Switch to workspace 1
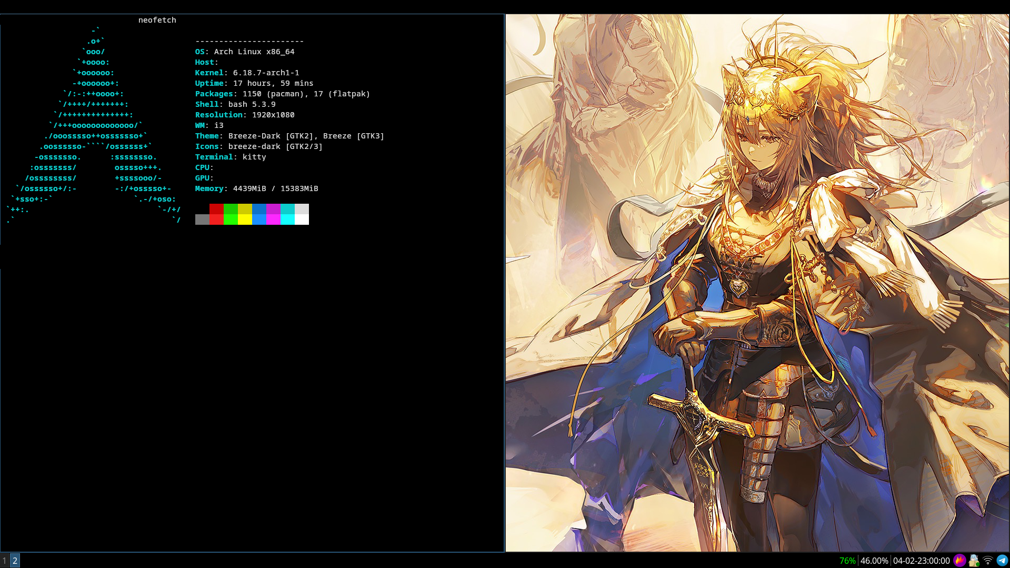The width and height of the screenshot is (1010, 568). [x=5, y=561]
